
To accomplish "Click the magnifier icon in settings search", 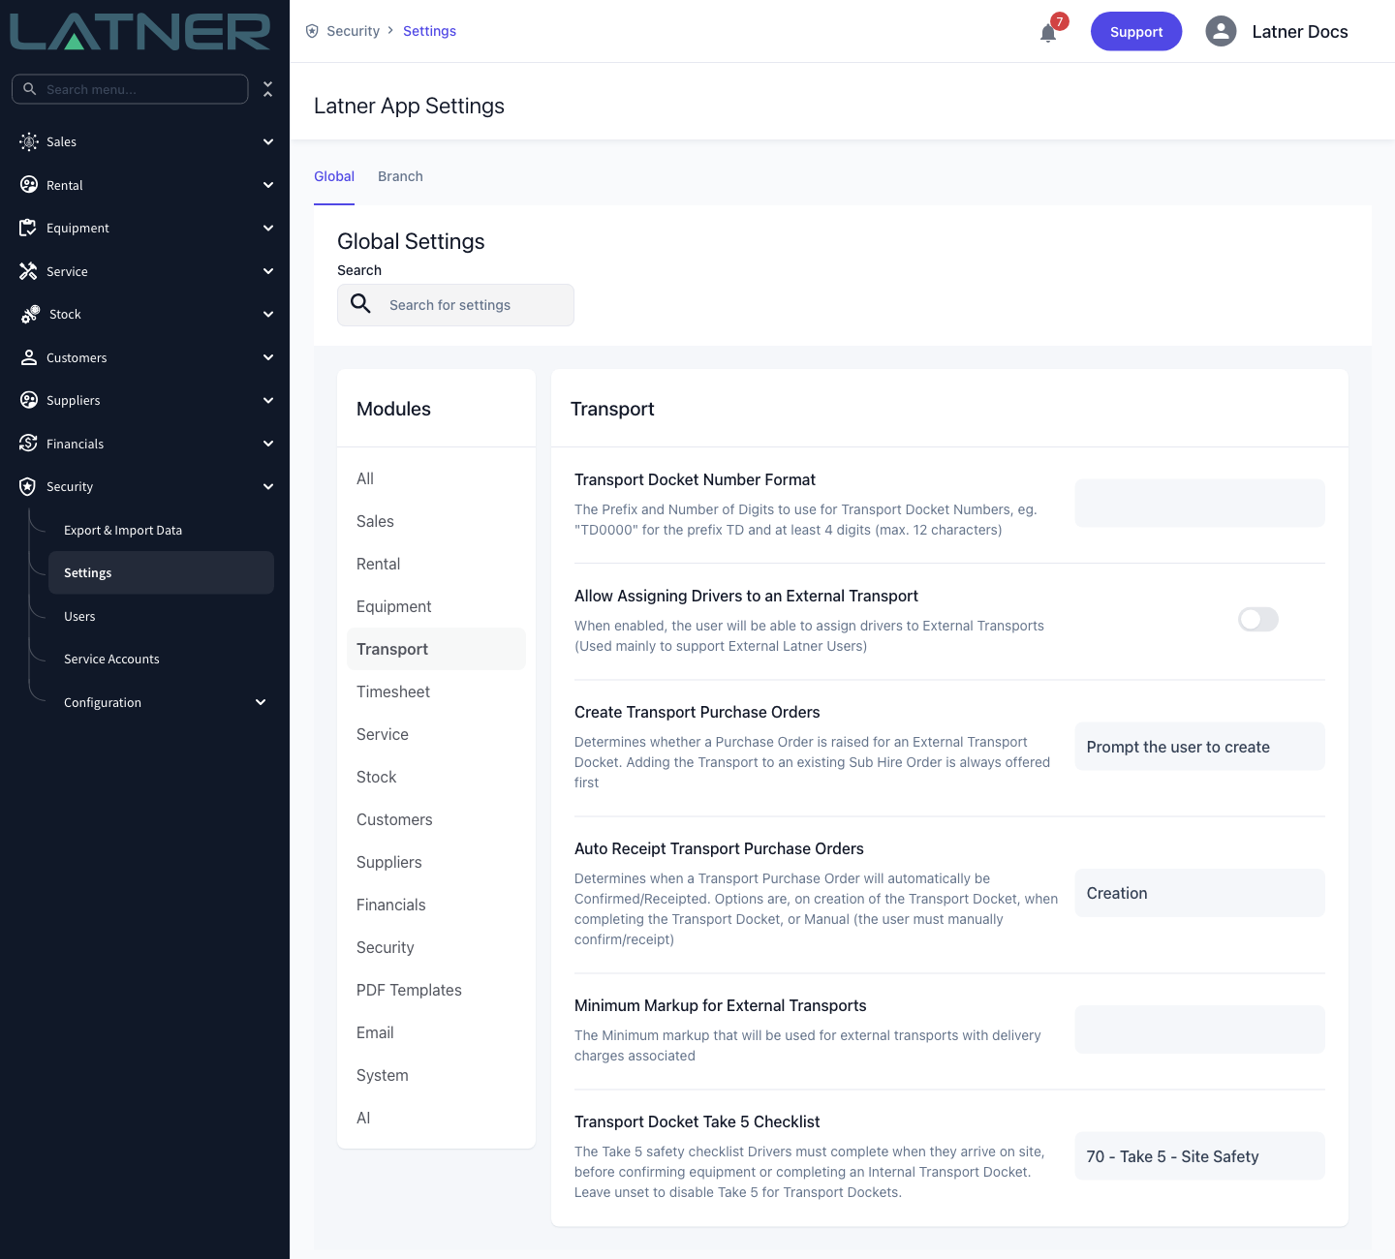I will click(360, 304).
